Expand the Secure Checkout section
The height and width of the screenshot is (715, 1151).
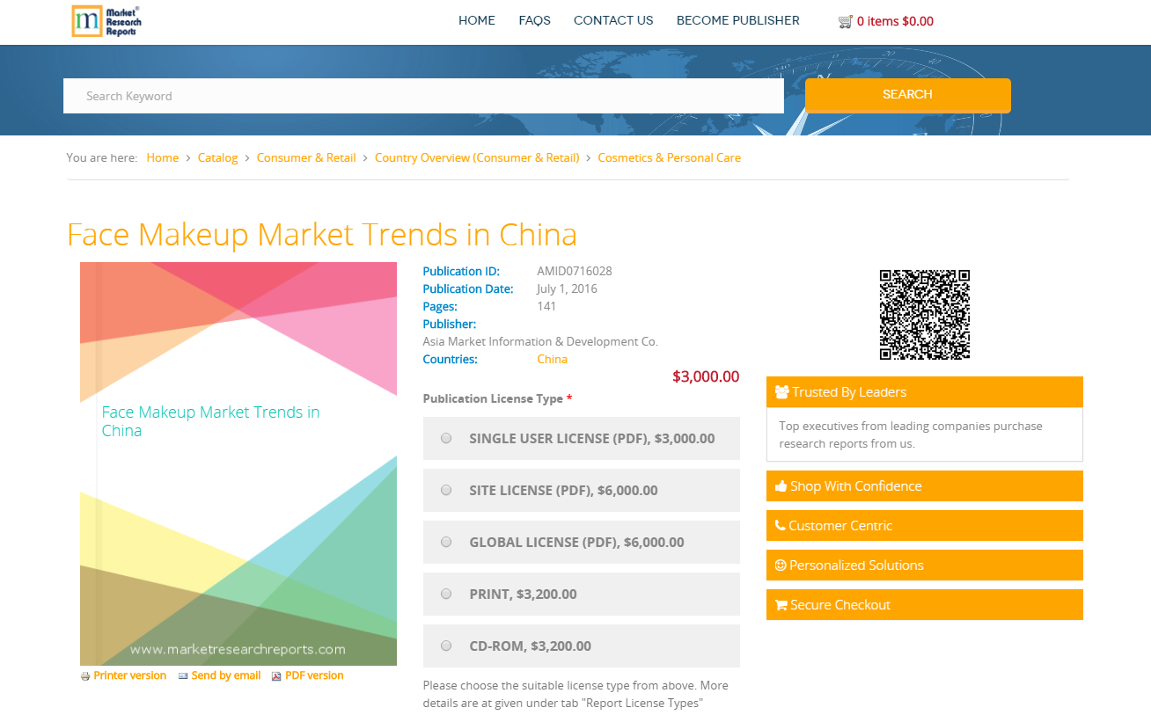pyautogui.click(x=925, y=605)
